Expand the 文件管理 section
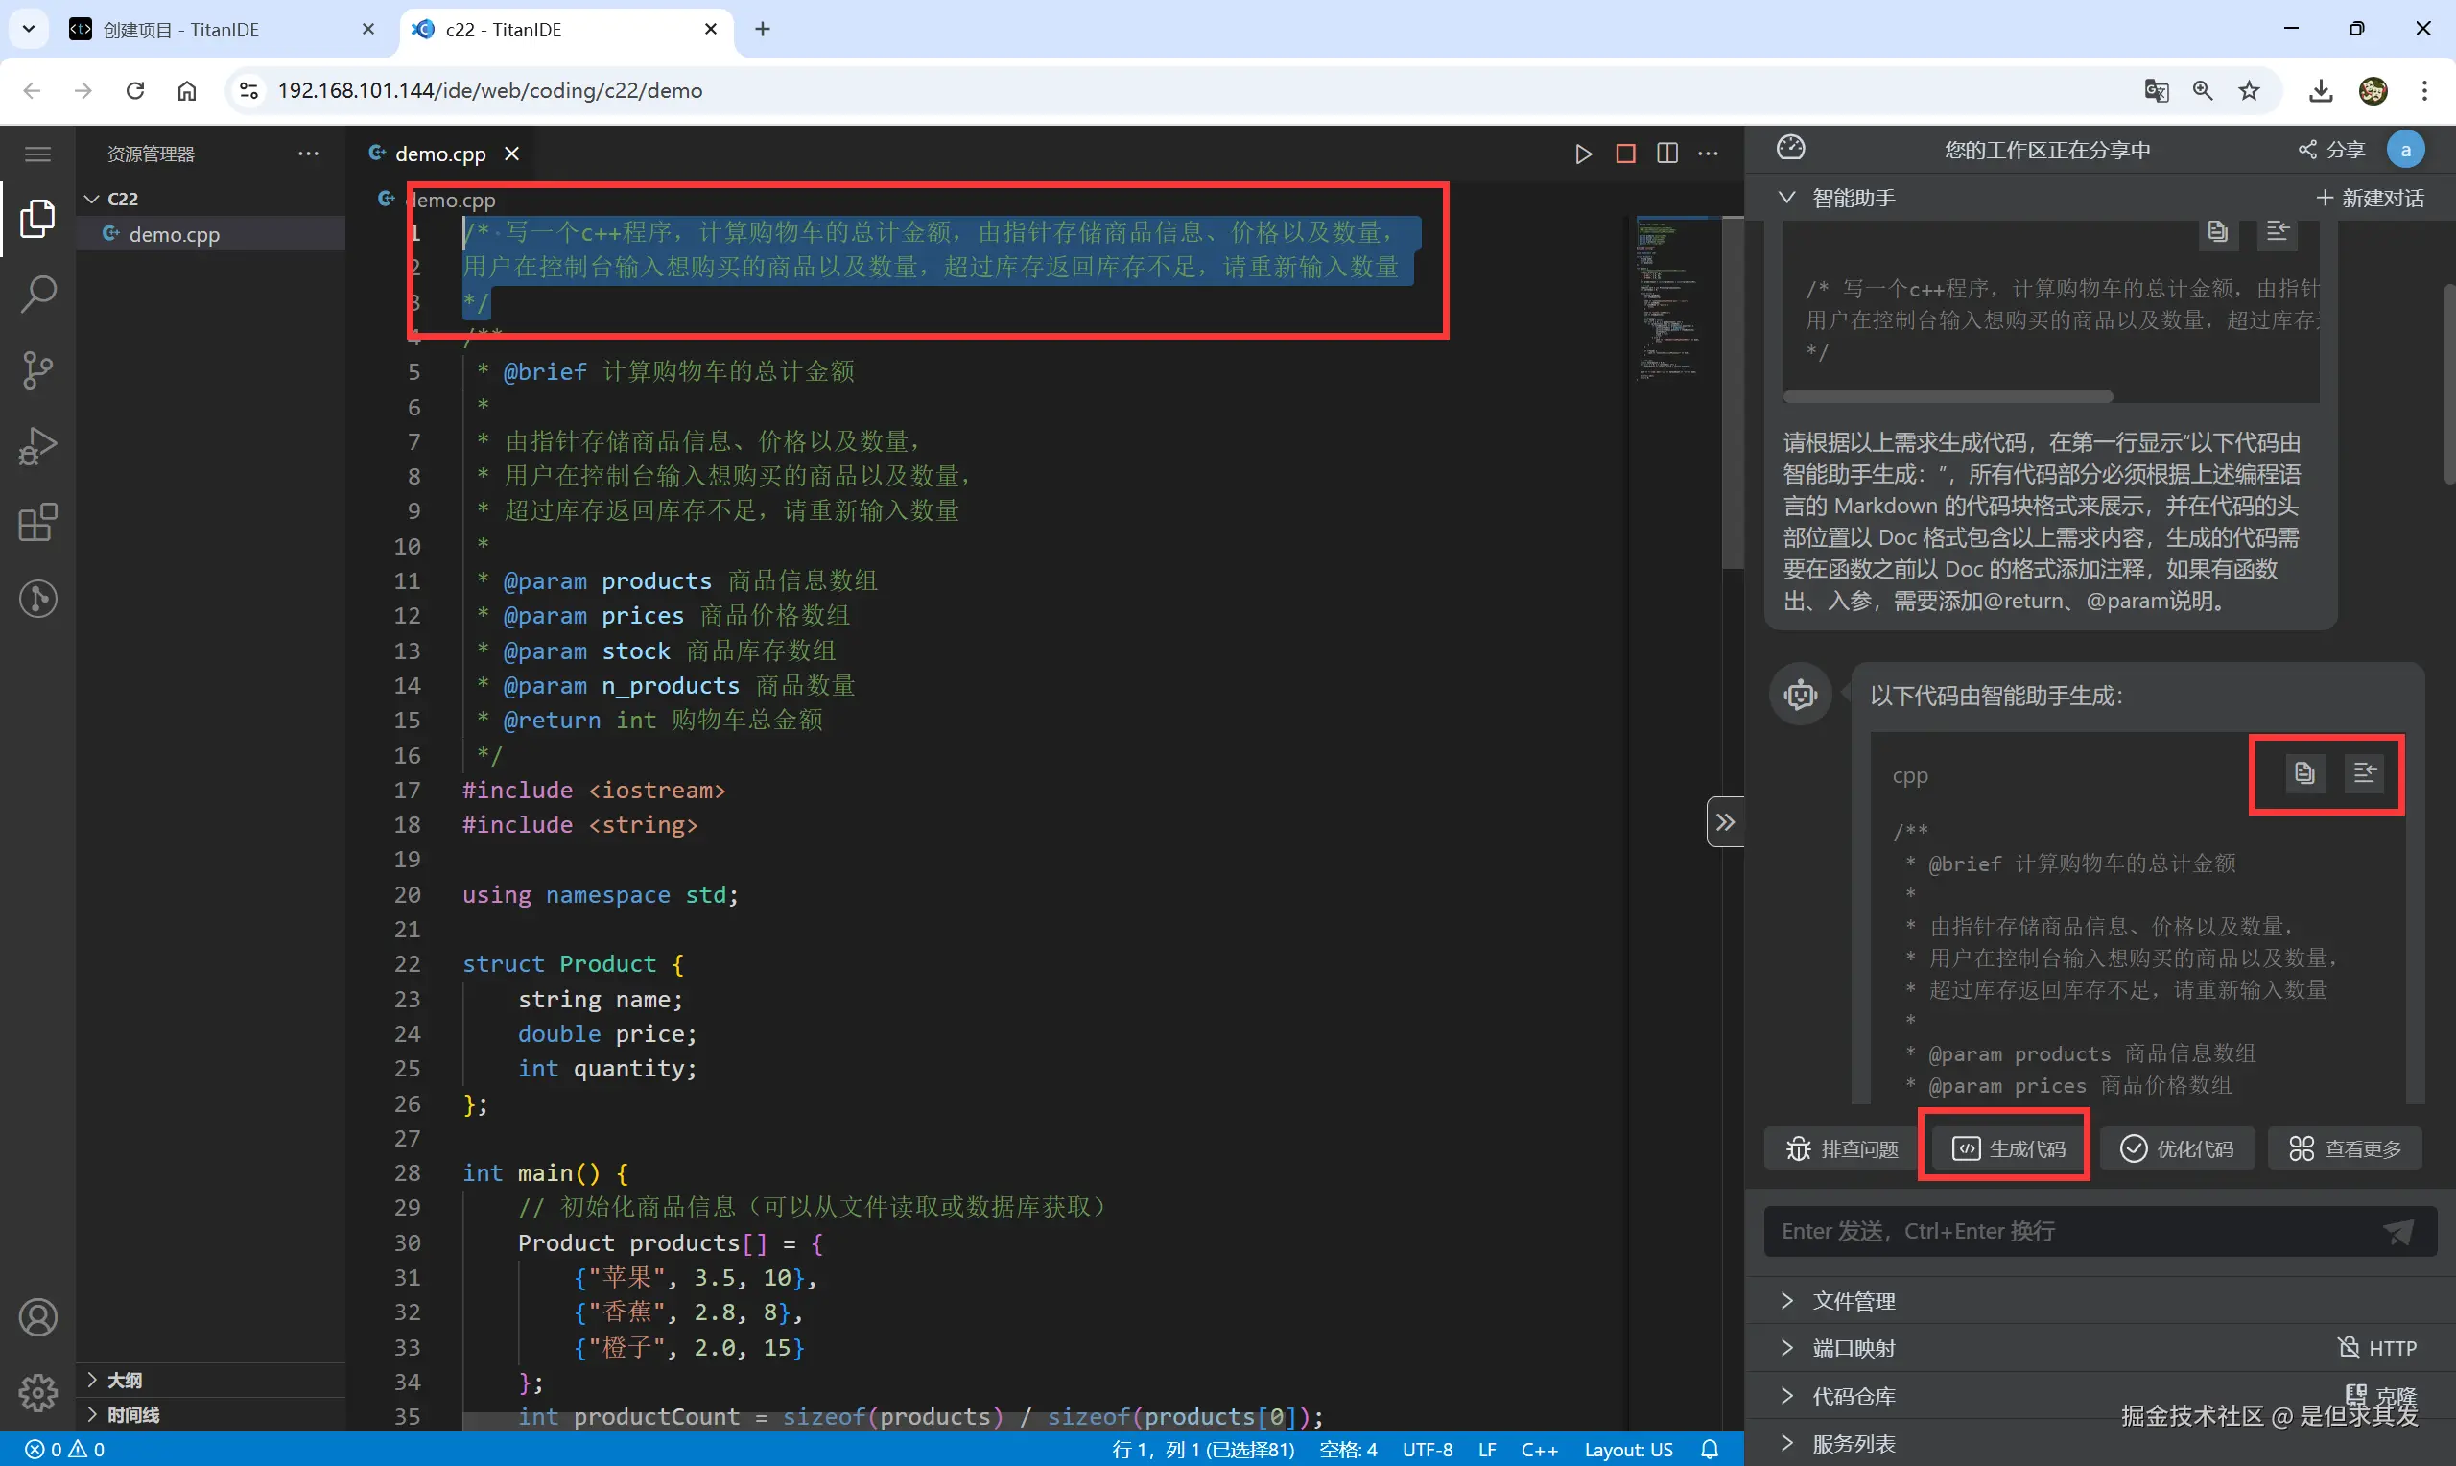Image resolution: width=2456 pixels, height=1466 pixels. (1853, 1301)
